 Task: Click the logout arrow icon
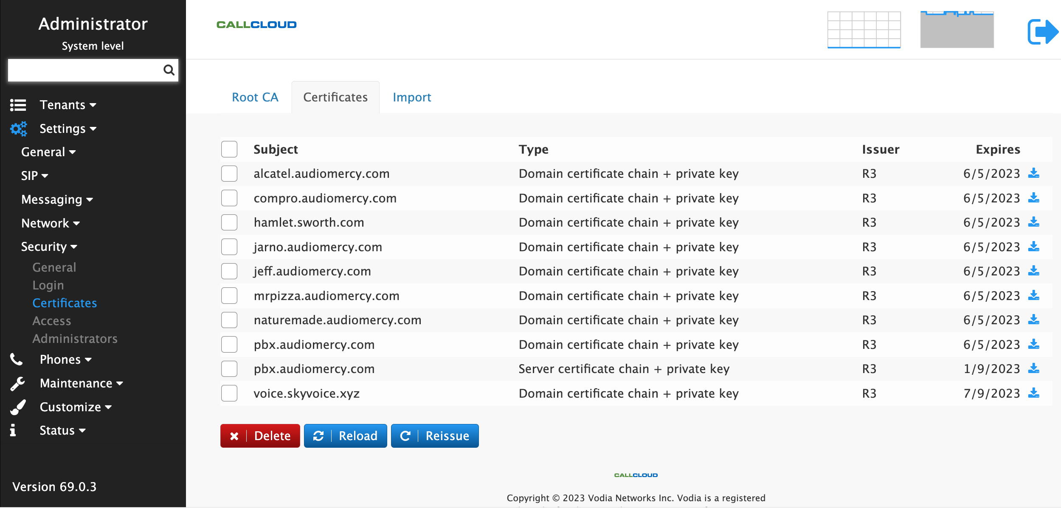[1043, 32]
